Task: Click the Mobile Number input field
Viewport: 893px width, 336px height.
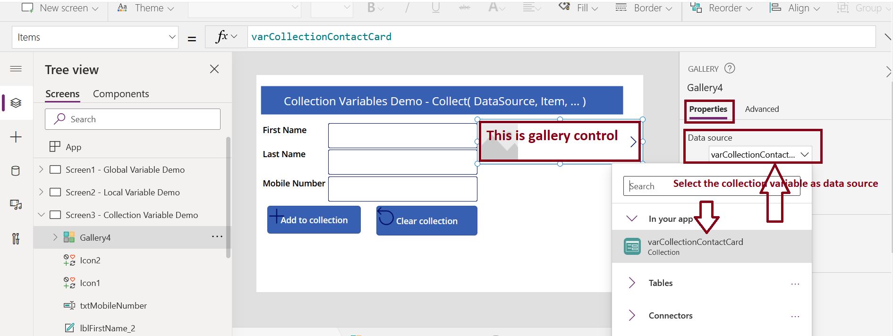Action: pos(403,189)
